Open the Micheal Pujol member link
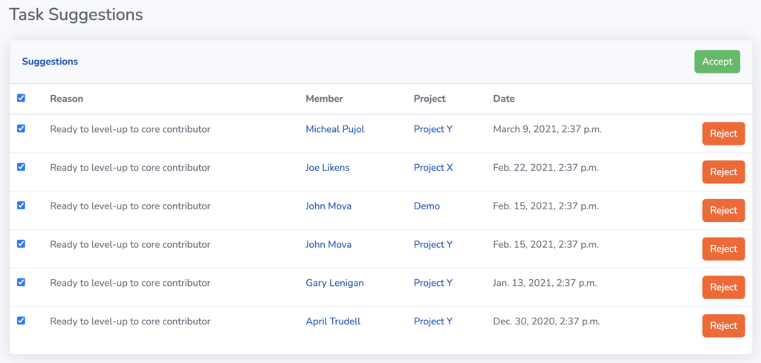Screen dimensions: 761x363 [335, 129]
